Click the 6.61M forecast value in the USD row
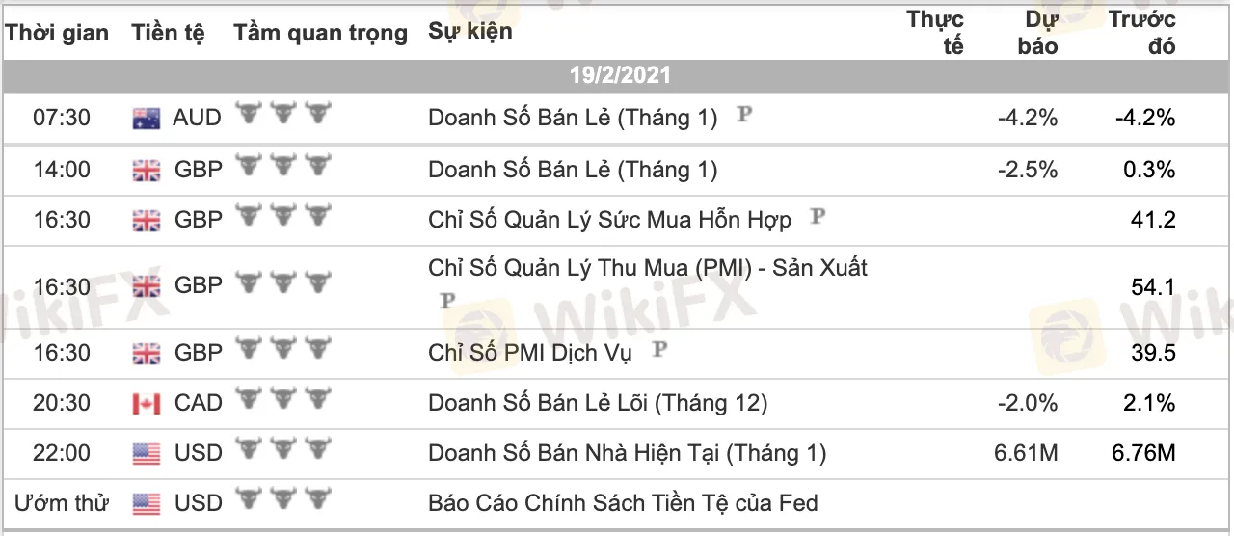Image resolution: width=1234 pixels, height=536 pixels. pyautogui.click(x=1026, y=453)
